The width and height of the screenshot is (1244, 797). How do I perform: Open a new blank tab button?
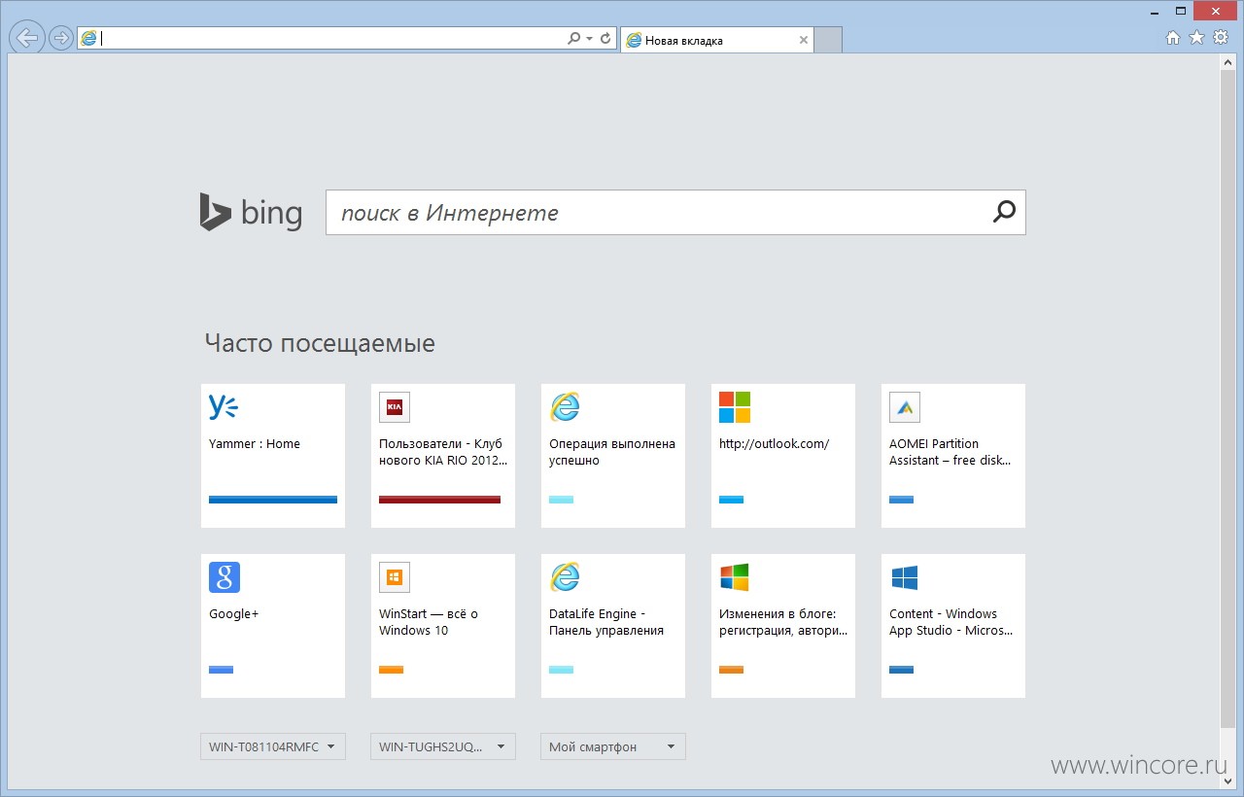click(x=827, y=40)
